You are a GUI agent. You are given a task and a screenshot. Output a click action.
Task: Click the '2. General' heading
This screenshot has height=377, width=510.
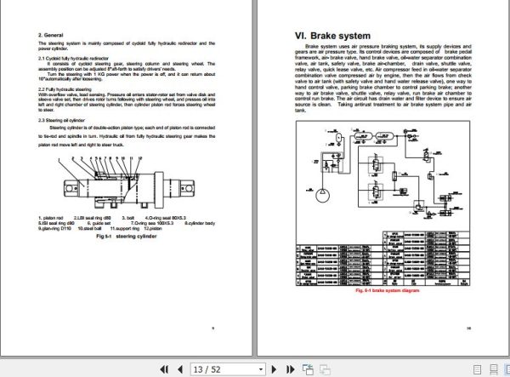(x=51, y=35)
